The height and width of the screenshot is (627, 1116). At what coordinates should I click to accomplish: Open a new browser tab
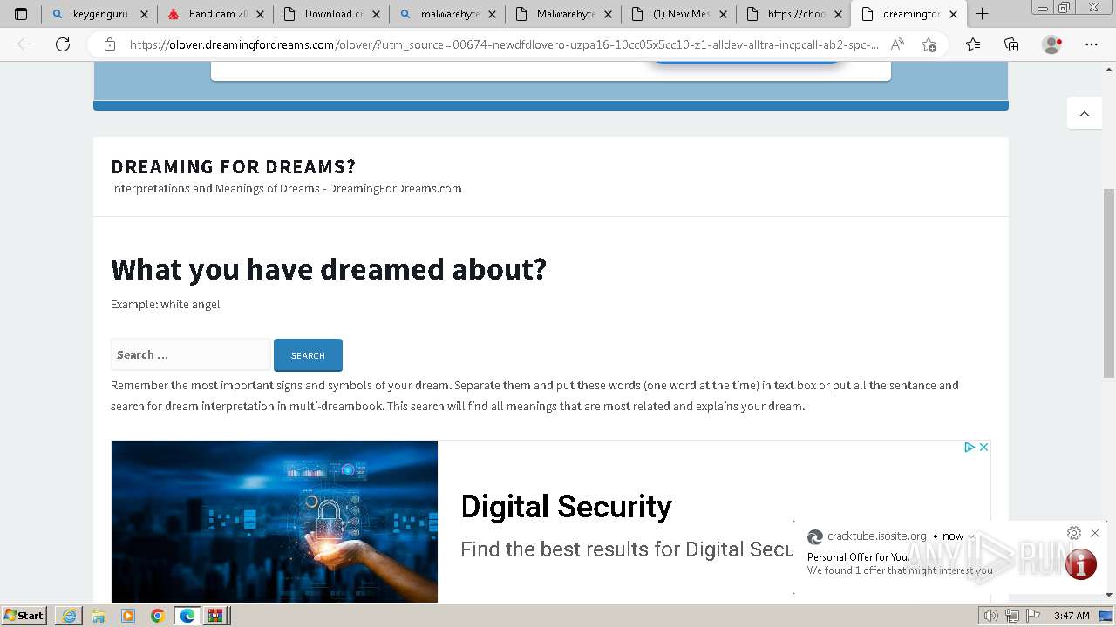pos(982,14)
